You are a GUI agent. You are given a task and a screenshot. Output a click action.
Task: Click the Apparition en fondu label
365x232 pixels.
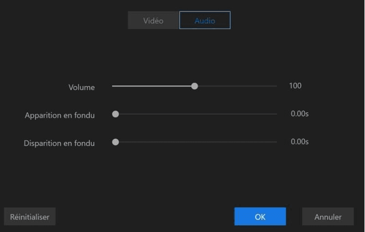60,115
